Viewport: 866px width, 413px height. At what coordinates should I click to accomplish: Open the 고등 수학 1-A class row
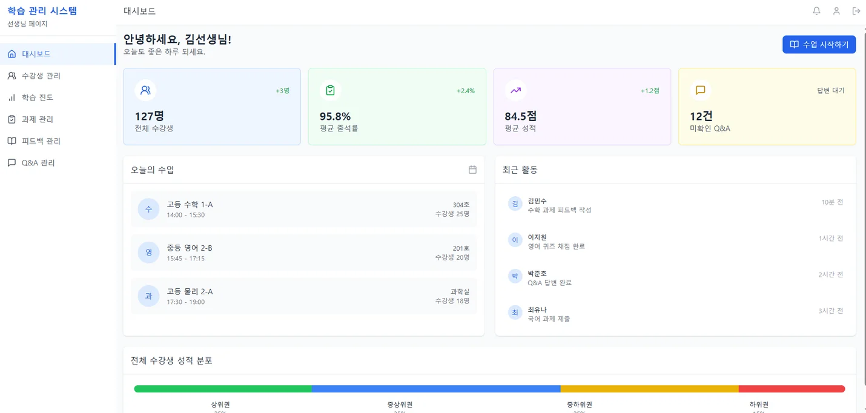303,209
